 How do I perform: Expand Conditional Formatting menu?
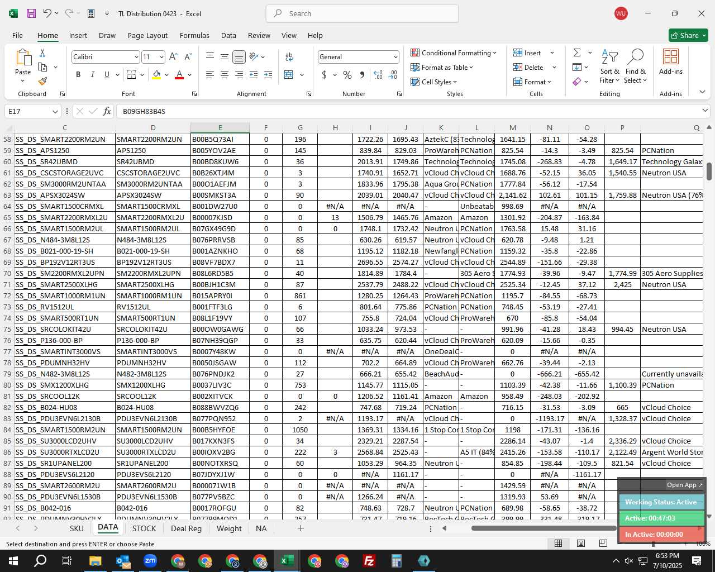[454, 53]
